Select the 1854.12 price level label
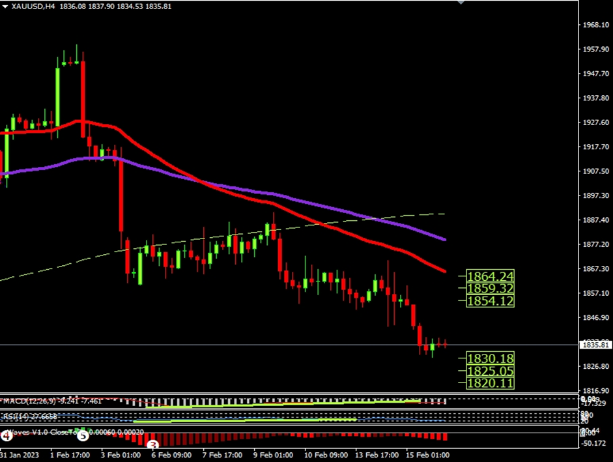 click(491, 300)
